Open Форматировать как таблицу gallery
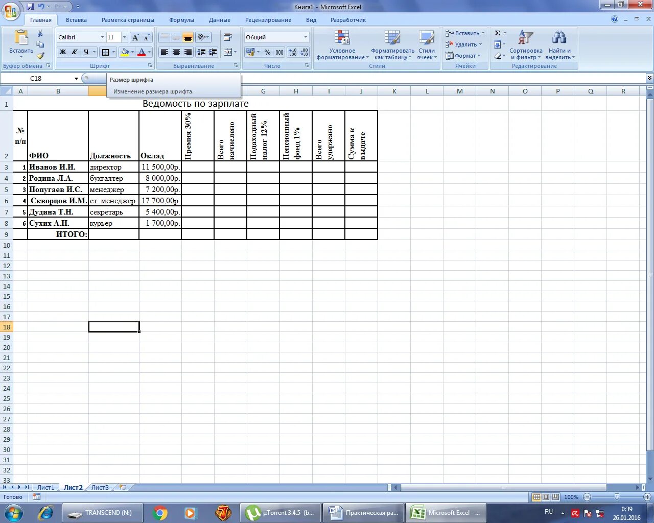654x523 pixels. 392,45
